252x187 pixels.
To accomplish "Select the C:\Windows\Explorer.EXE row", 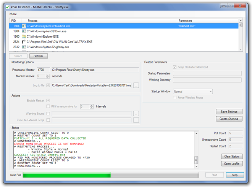I will pyautogui.click(x=124, y=36).
